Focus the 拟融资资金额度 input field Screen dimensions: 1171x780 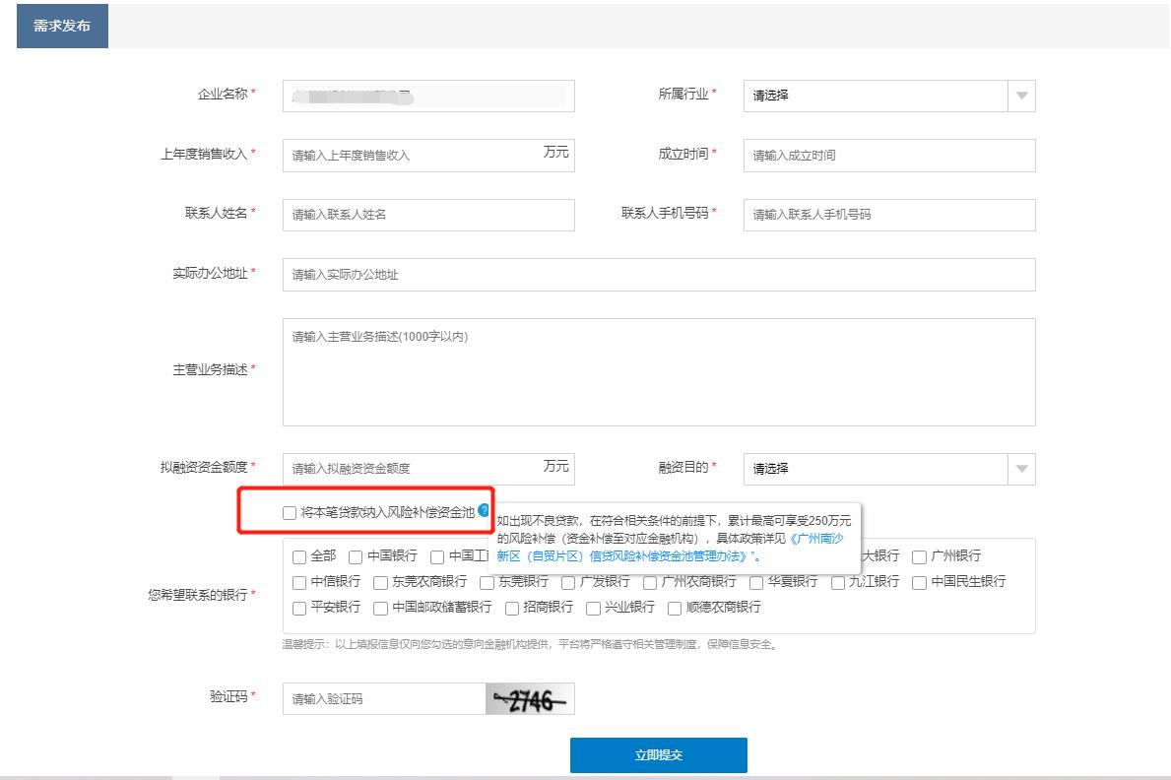[x=428, y=469]
